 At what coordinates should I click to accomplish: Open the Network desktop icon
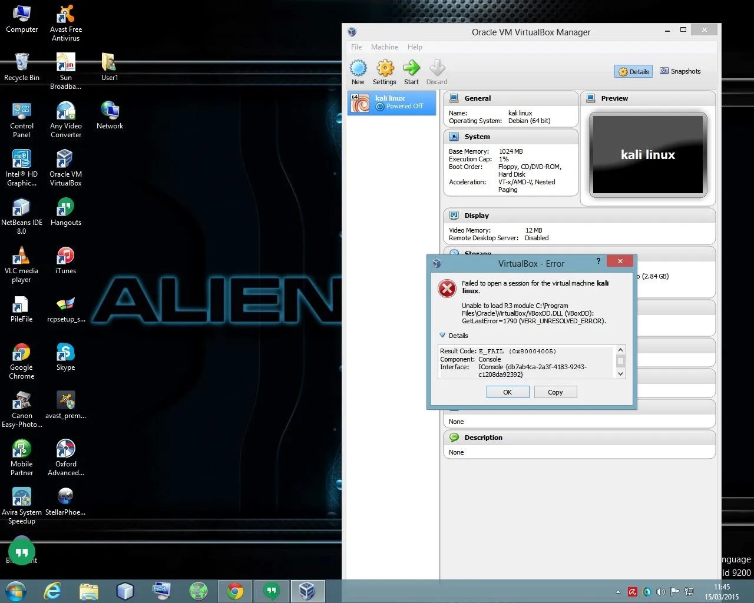coord(110,115)
